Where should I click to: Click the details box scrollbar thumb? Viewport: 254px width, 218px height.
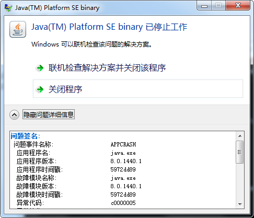pyautogui.click(x=240, y=152)
